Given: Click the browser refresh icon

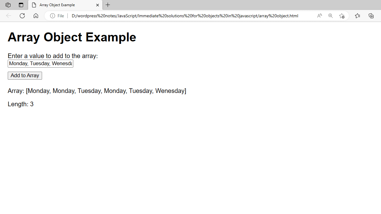Looking at the screenshot, I should tap(22, 16).
